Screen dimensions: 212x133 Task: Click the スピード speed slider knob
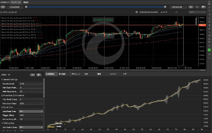click(176, 12)
